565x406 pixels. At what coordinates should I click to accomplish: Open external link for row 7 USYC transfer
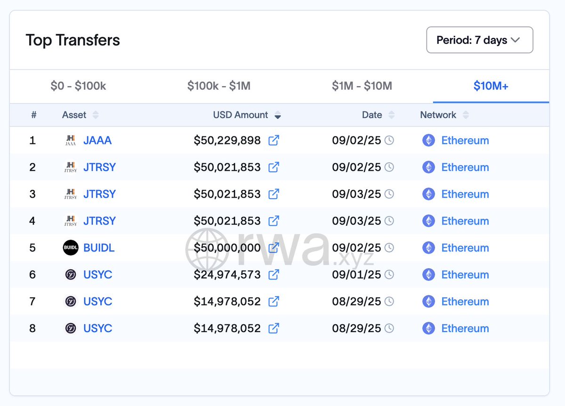[274, 301]
